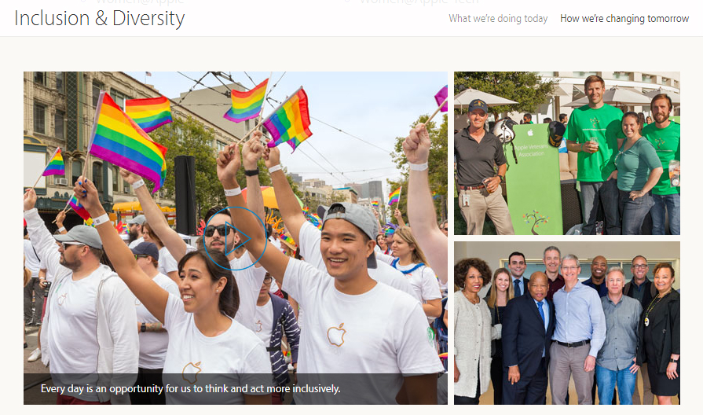Click the faded Women@Apple Tech text at the top
Image resolution: width=703 pixels, height=415 pixels.
click(419, 2)
